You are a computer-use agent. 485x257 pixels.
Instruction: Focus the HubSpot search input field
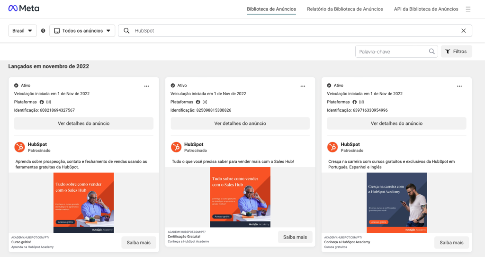point(296,31)
